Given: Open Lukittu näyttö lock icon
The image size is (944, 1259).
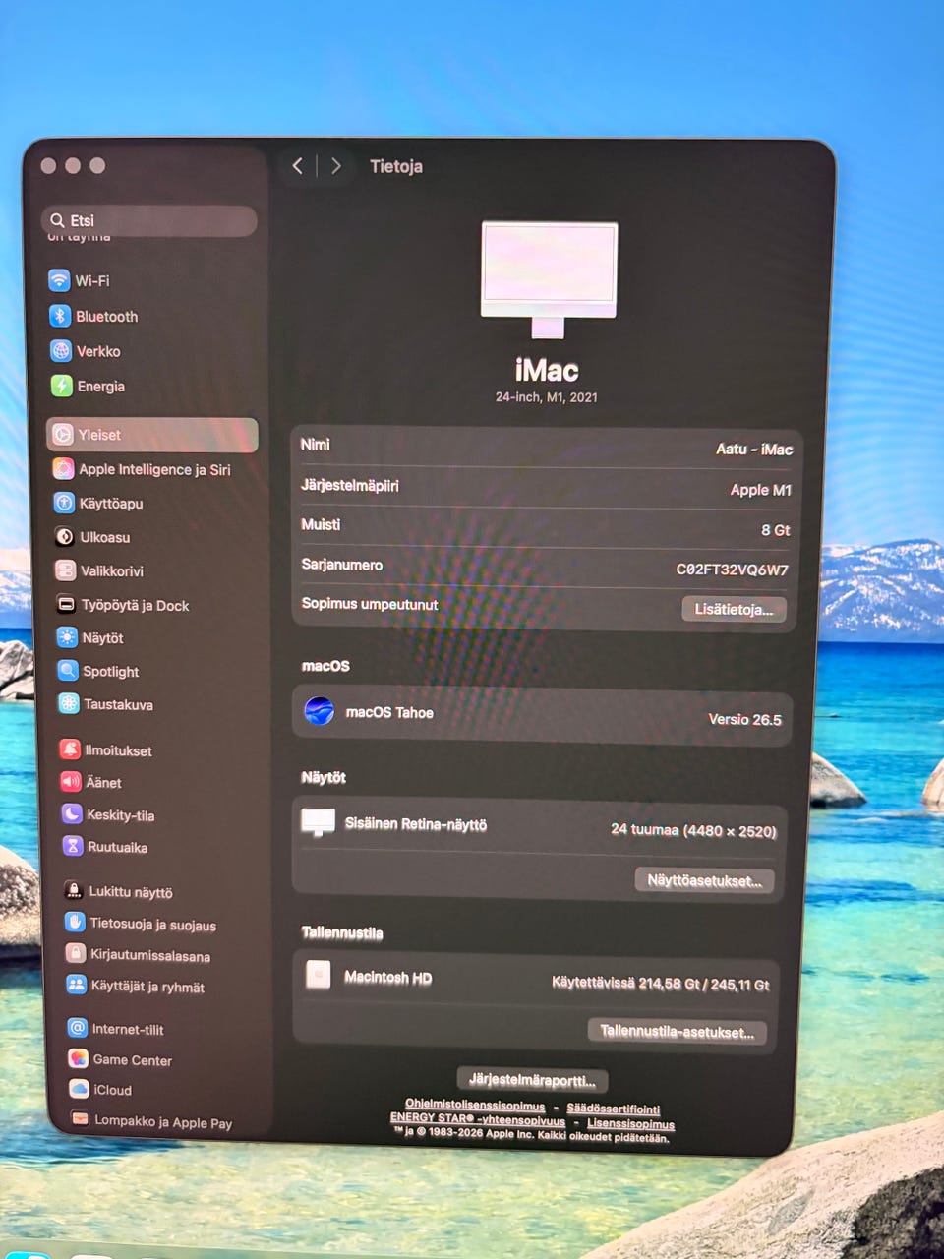Looking at the screenshot, I should click(x=74, y=891).
